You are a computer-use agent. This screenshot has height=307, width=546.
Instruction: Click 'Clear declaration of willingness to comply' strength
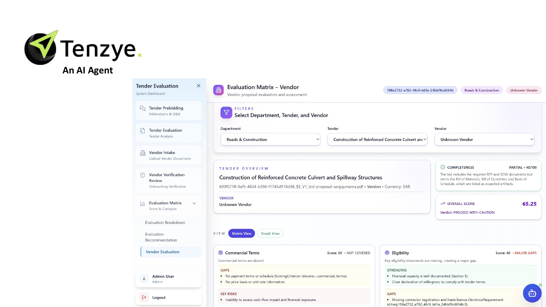(439, 282)
